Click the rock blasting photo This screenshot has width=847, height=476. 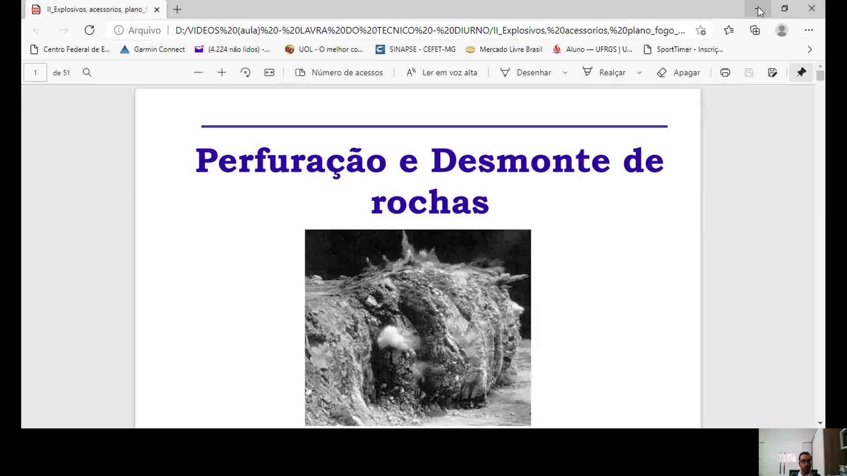[418, 327]
